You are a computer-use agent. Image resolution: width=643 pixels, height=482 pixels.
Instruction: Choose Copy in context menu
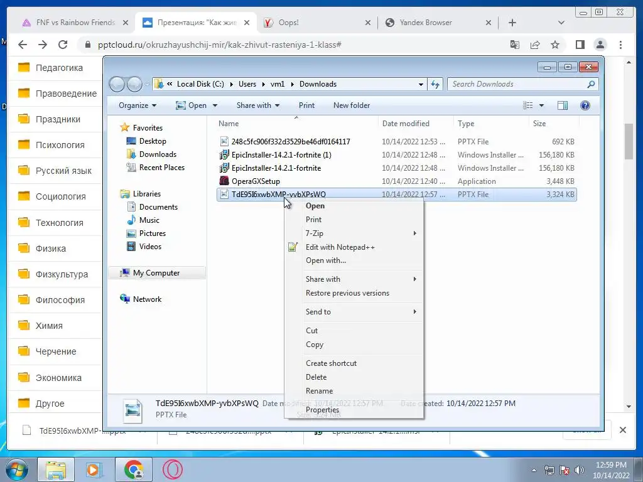coord(354,345)
